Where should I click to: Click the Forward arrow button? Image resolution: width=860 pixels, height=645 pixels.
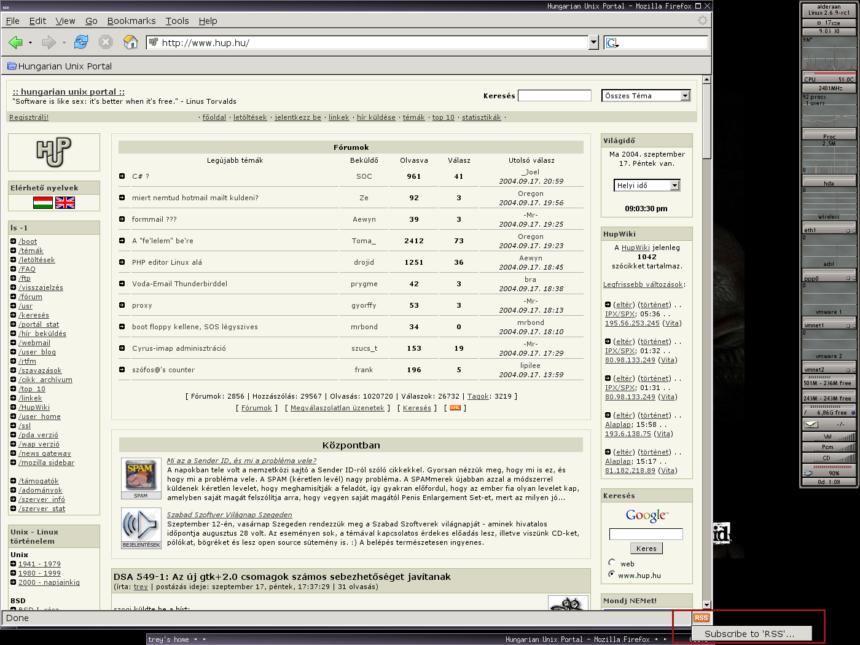click(x=49, y=42)
